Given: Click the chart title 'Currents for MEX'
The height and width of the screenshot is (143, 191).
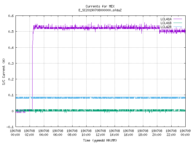Looking at the screenshot, I should tap(100, 6).
